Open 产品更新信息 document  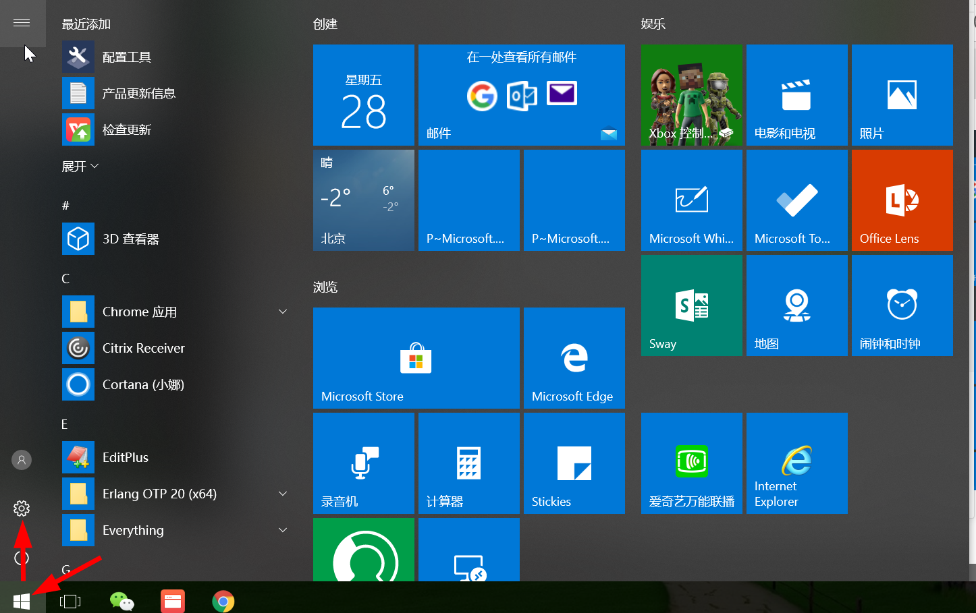pyautogui.click(x=177, y=93)
